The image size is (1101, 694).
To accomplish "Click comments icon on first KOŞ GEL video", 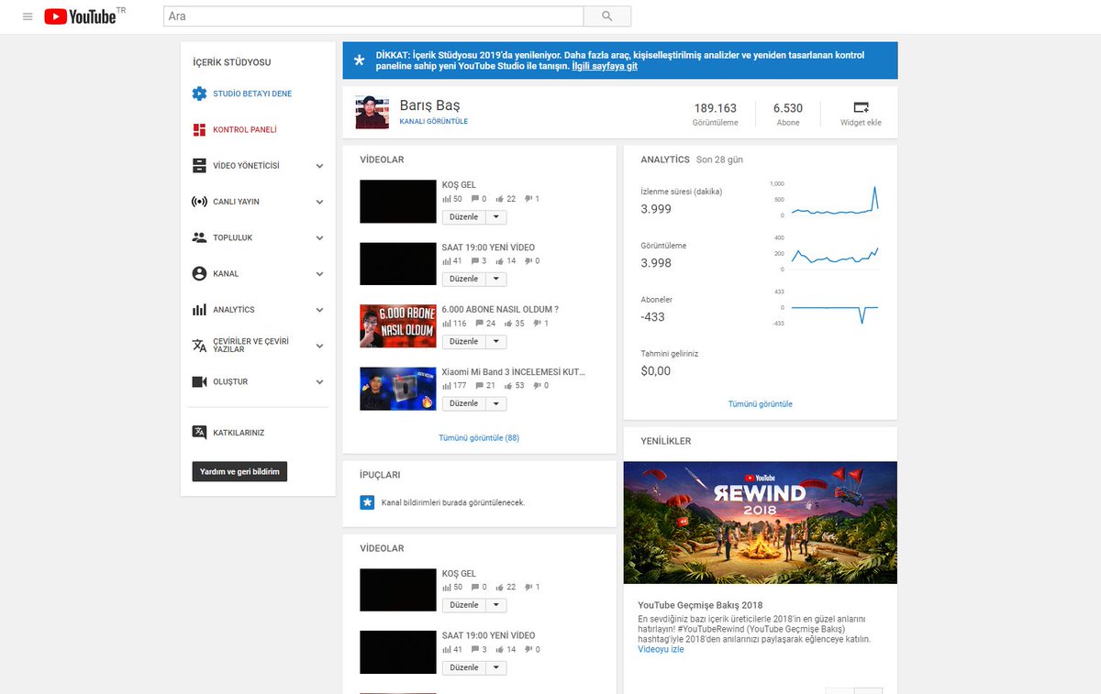I will [474, 199].
